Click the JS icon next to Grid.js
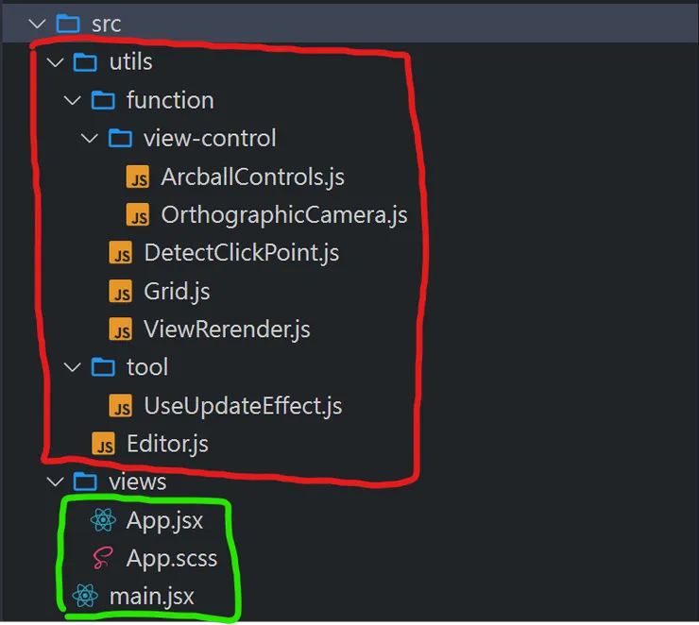 point(121,292)
